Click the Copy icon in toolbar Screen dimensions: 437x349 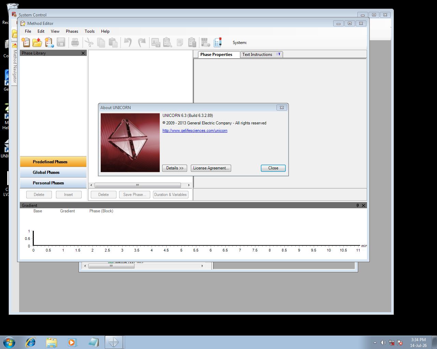[x=101, y=42]
